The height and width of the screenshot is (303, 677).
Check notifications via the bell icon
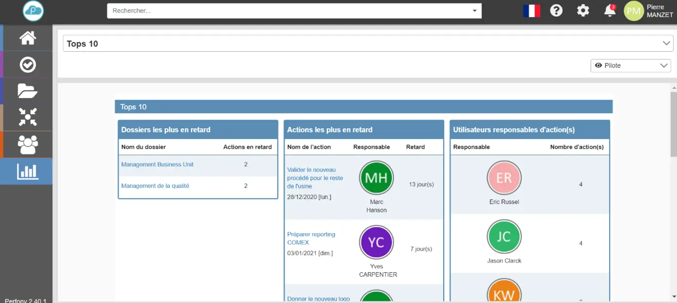coord(609,11)
